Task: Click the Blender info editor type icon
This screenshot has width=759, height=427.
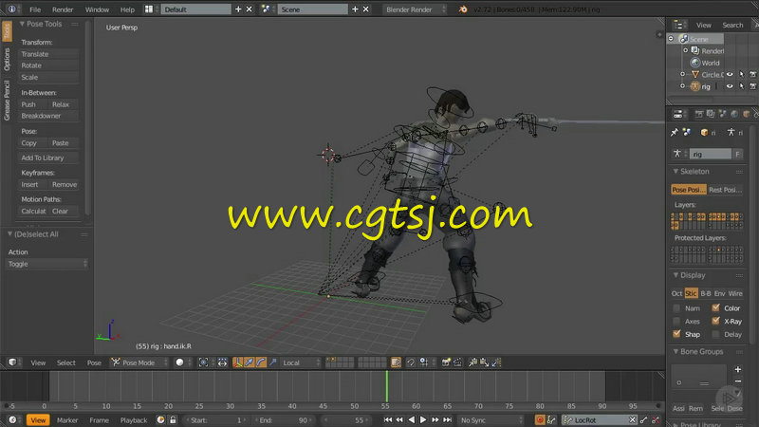Action: 11,9
